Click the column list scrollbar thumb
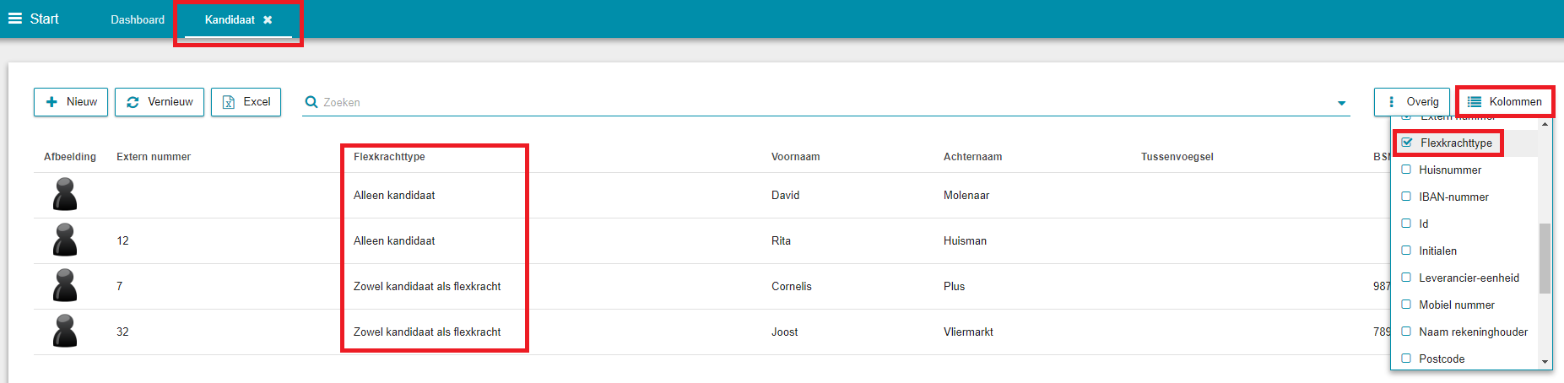Viewport: 1564px width, 383px height. click(1545, 258)
